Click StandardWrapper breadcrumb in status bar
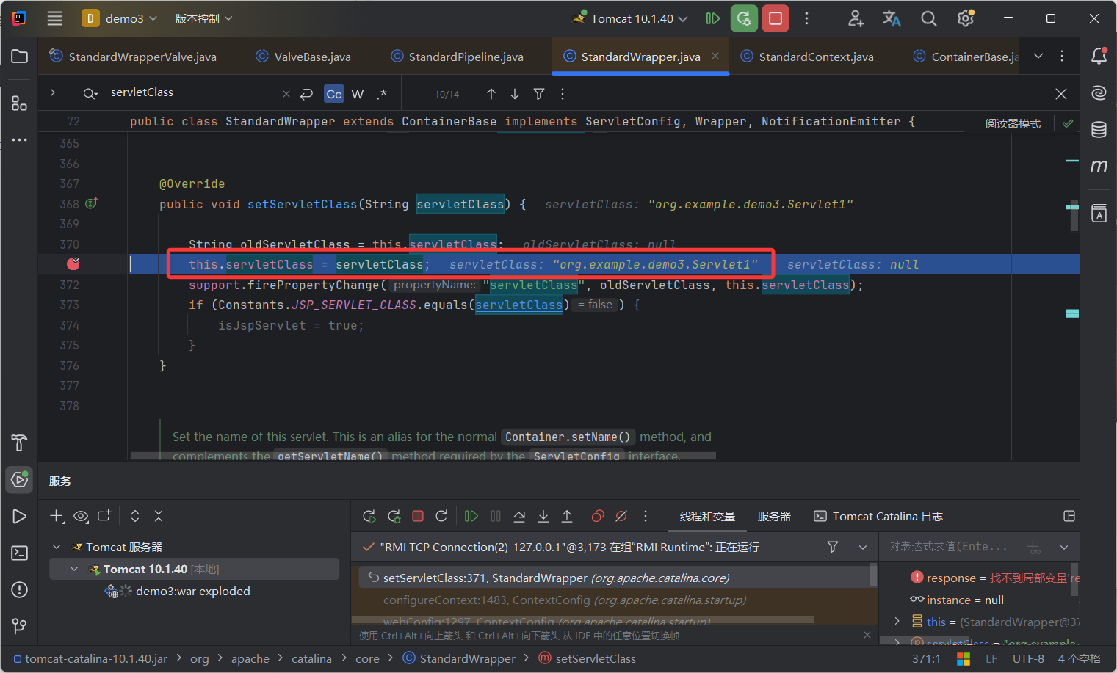This screenshot has width=1117, height=673. [x=467, y=659]
